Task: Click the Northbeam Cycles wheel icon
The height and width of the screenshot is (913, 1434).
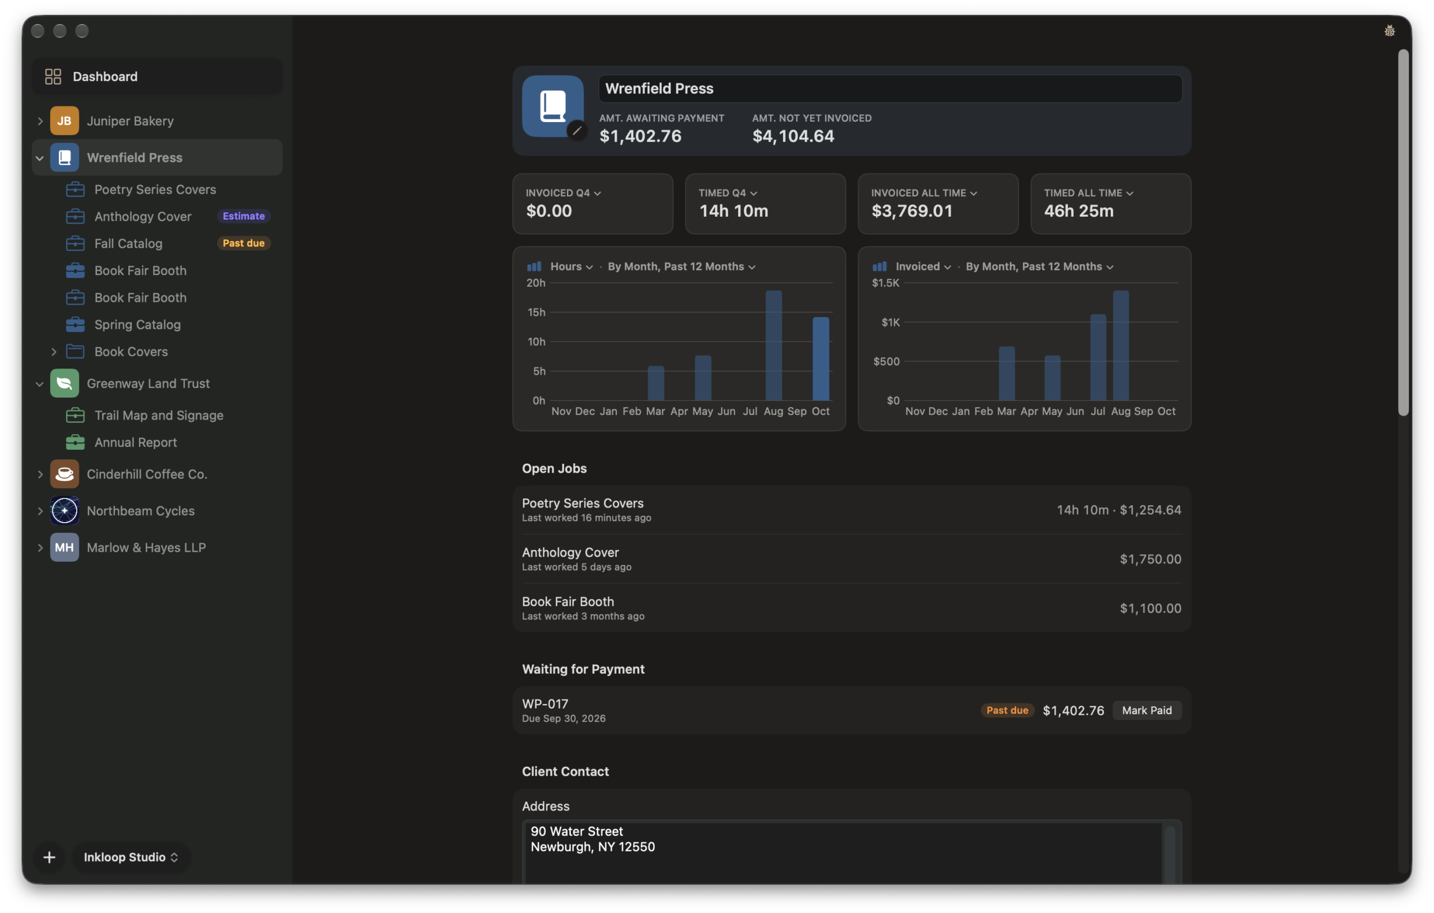Action: tap(64, 511)
